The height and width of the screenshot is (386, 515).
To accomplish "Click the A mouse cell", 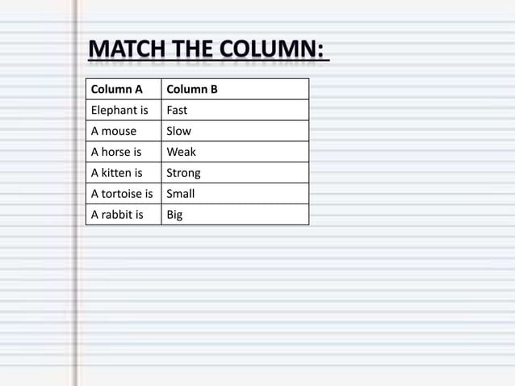I will tap(124, 131).
